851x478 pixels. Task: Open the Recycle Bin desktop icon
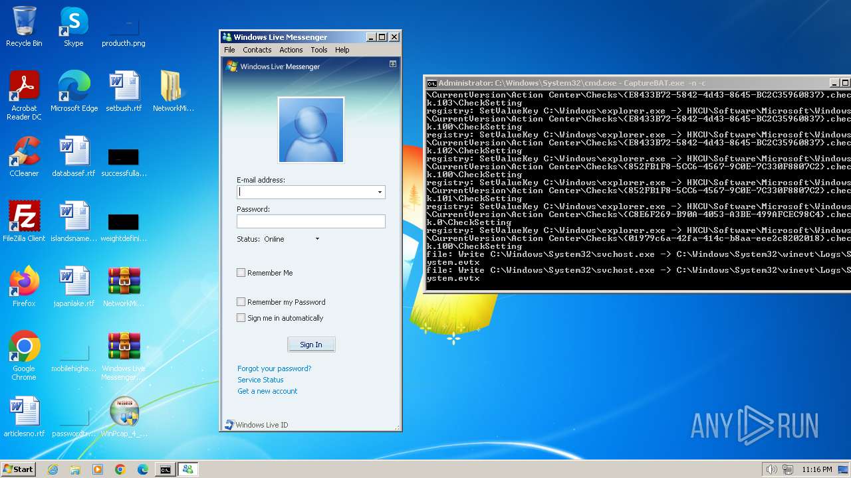(24, 27)
